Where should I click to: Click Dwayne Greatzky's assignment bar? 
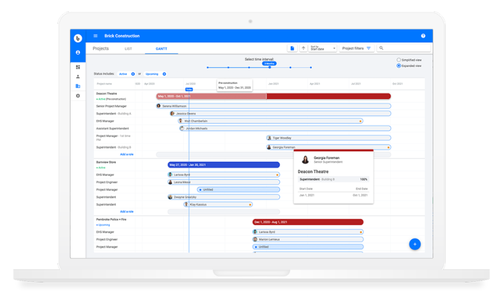(x=224, y=197)
